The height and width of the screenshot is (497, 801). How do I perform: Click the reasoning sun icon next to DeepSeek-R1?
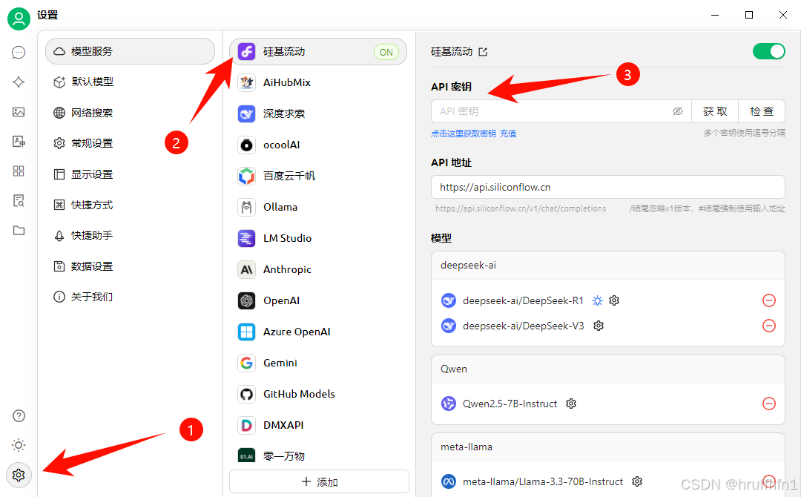(x=597, y=300)
